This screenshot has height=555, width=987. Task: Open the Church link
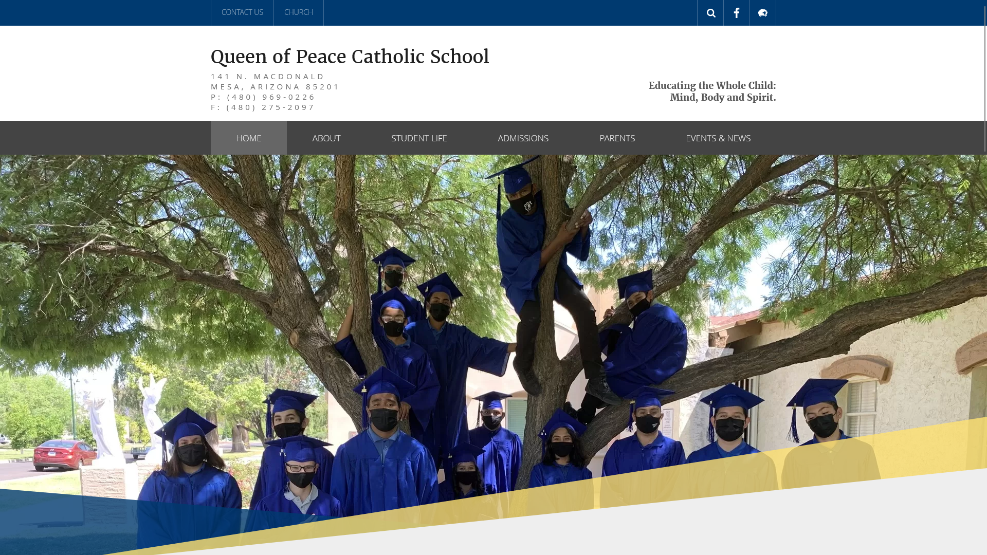point(299,12)
